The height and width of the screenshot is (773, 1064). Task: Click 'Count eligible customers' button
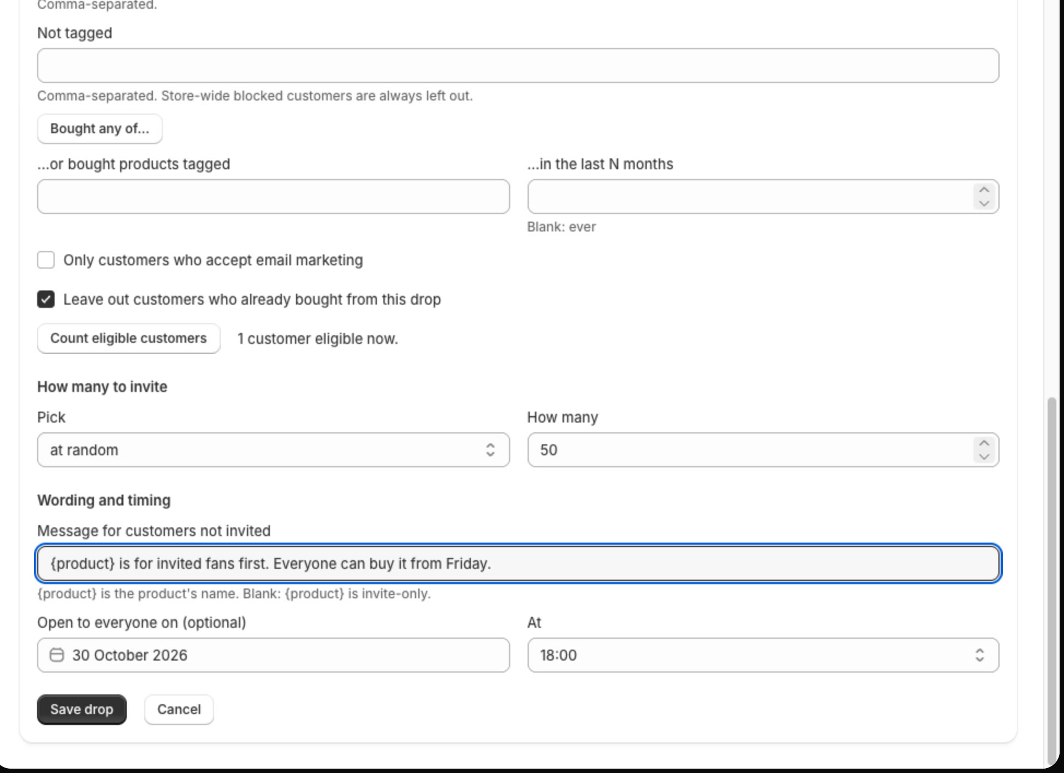[128, 338]
